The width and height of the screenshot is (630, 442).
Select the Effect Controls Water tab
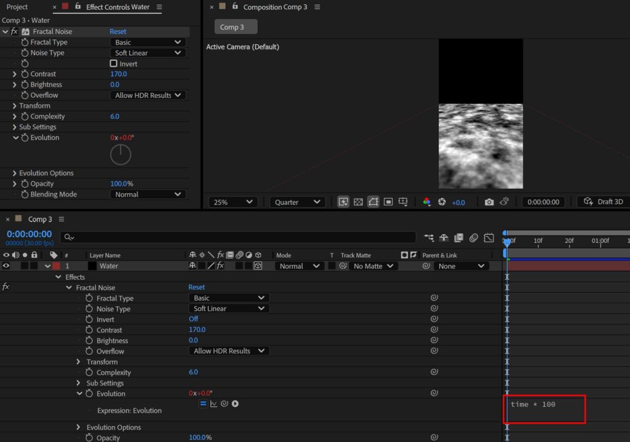coord(118,7)
